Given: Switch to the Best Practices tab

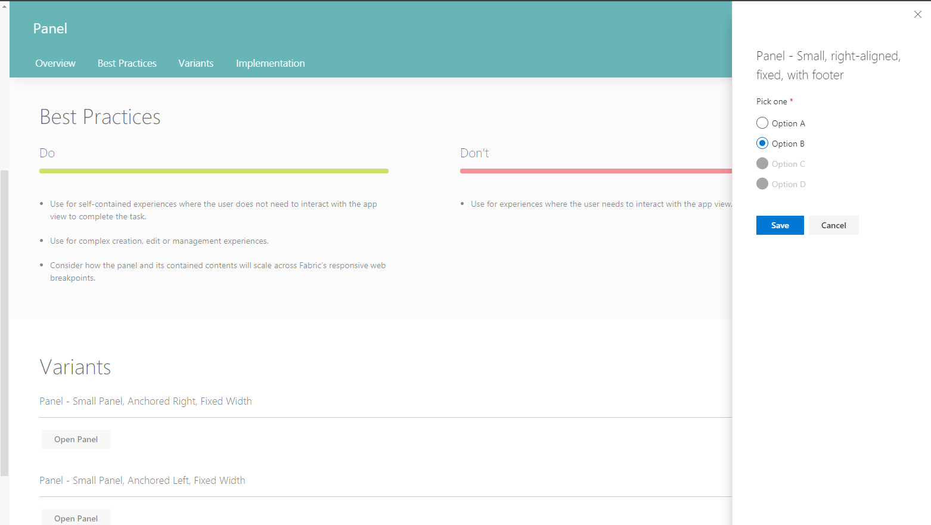Looking at the screenshot, I should click(x=126, y=63).
